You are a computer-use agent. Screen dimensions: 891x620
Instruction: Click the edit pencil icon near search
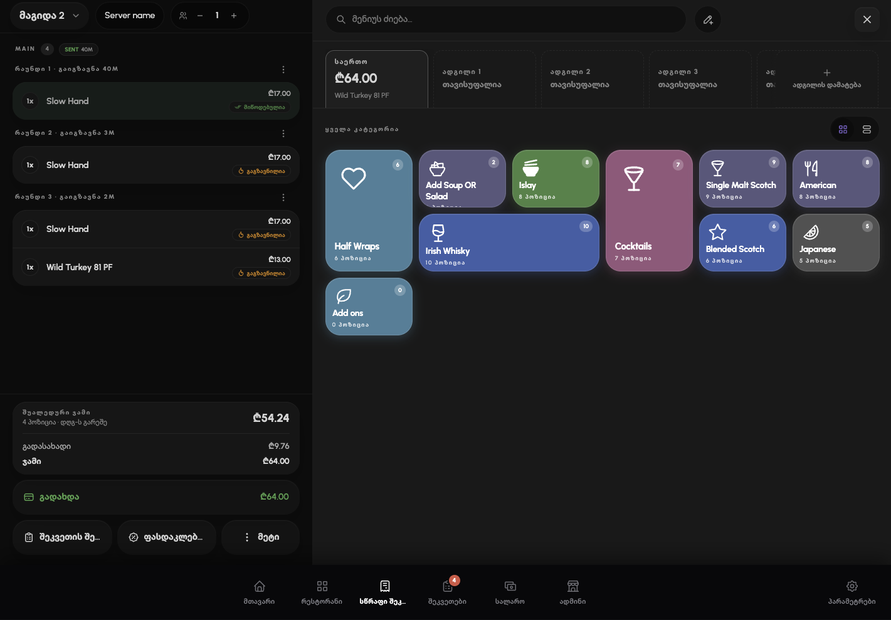(x=708, y=19)
